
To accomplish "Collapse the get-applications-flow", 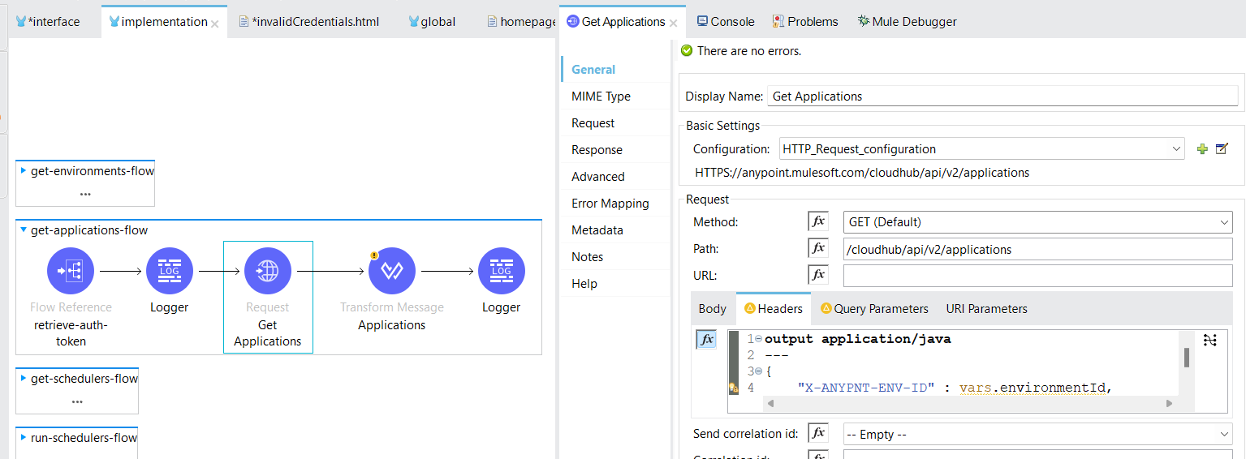I will point(24,230).
